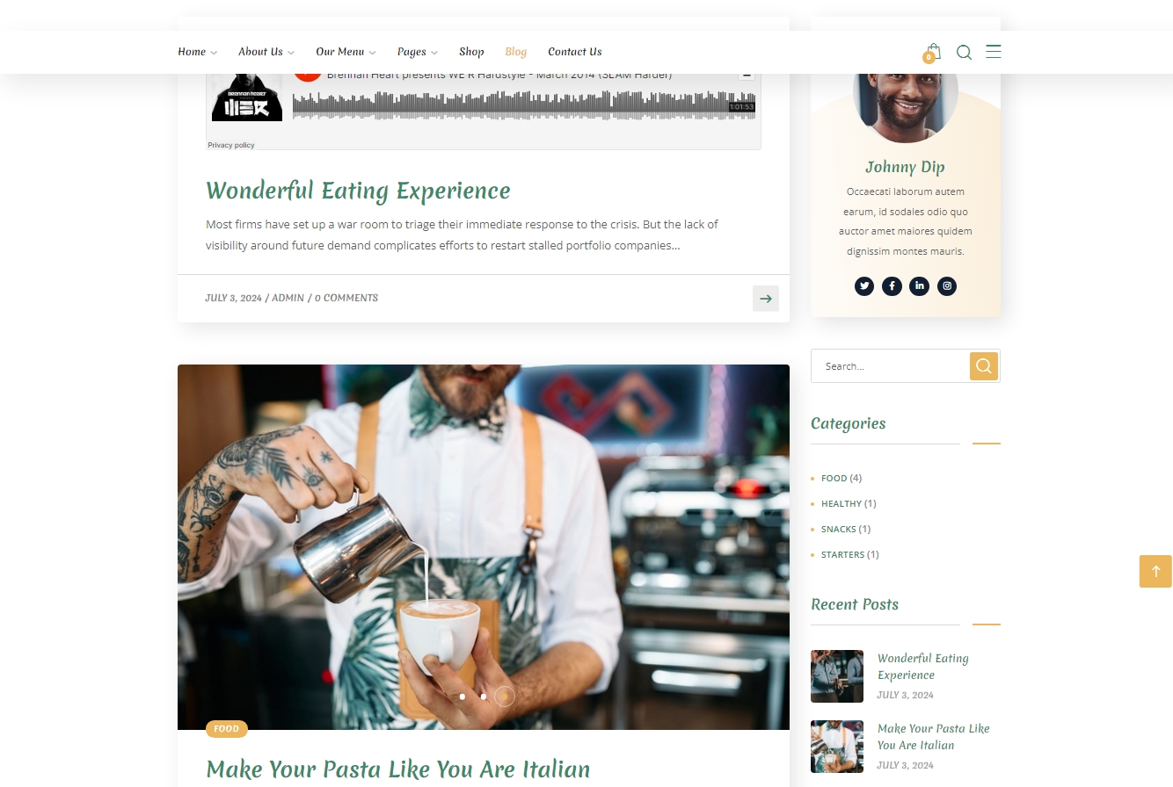
Task: Visit Johnny Dip's Twitter profile icon
Action: 864,285
